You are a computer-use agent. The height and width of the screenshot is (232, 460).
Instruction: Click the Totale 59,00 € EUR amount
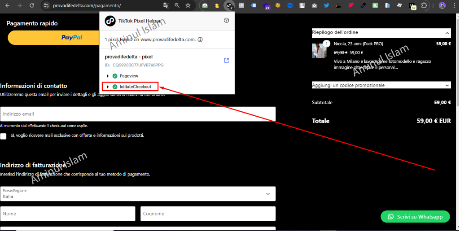(434, 121)
